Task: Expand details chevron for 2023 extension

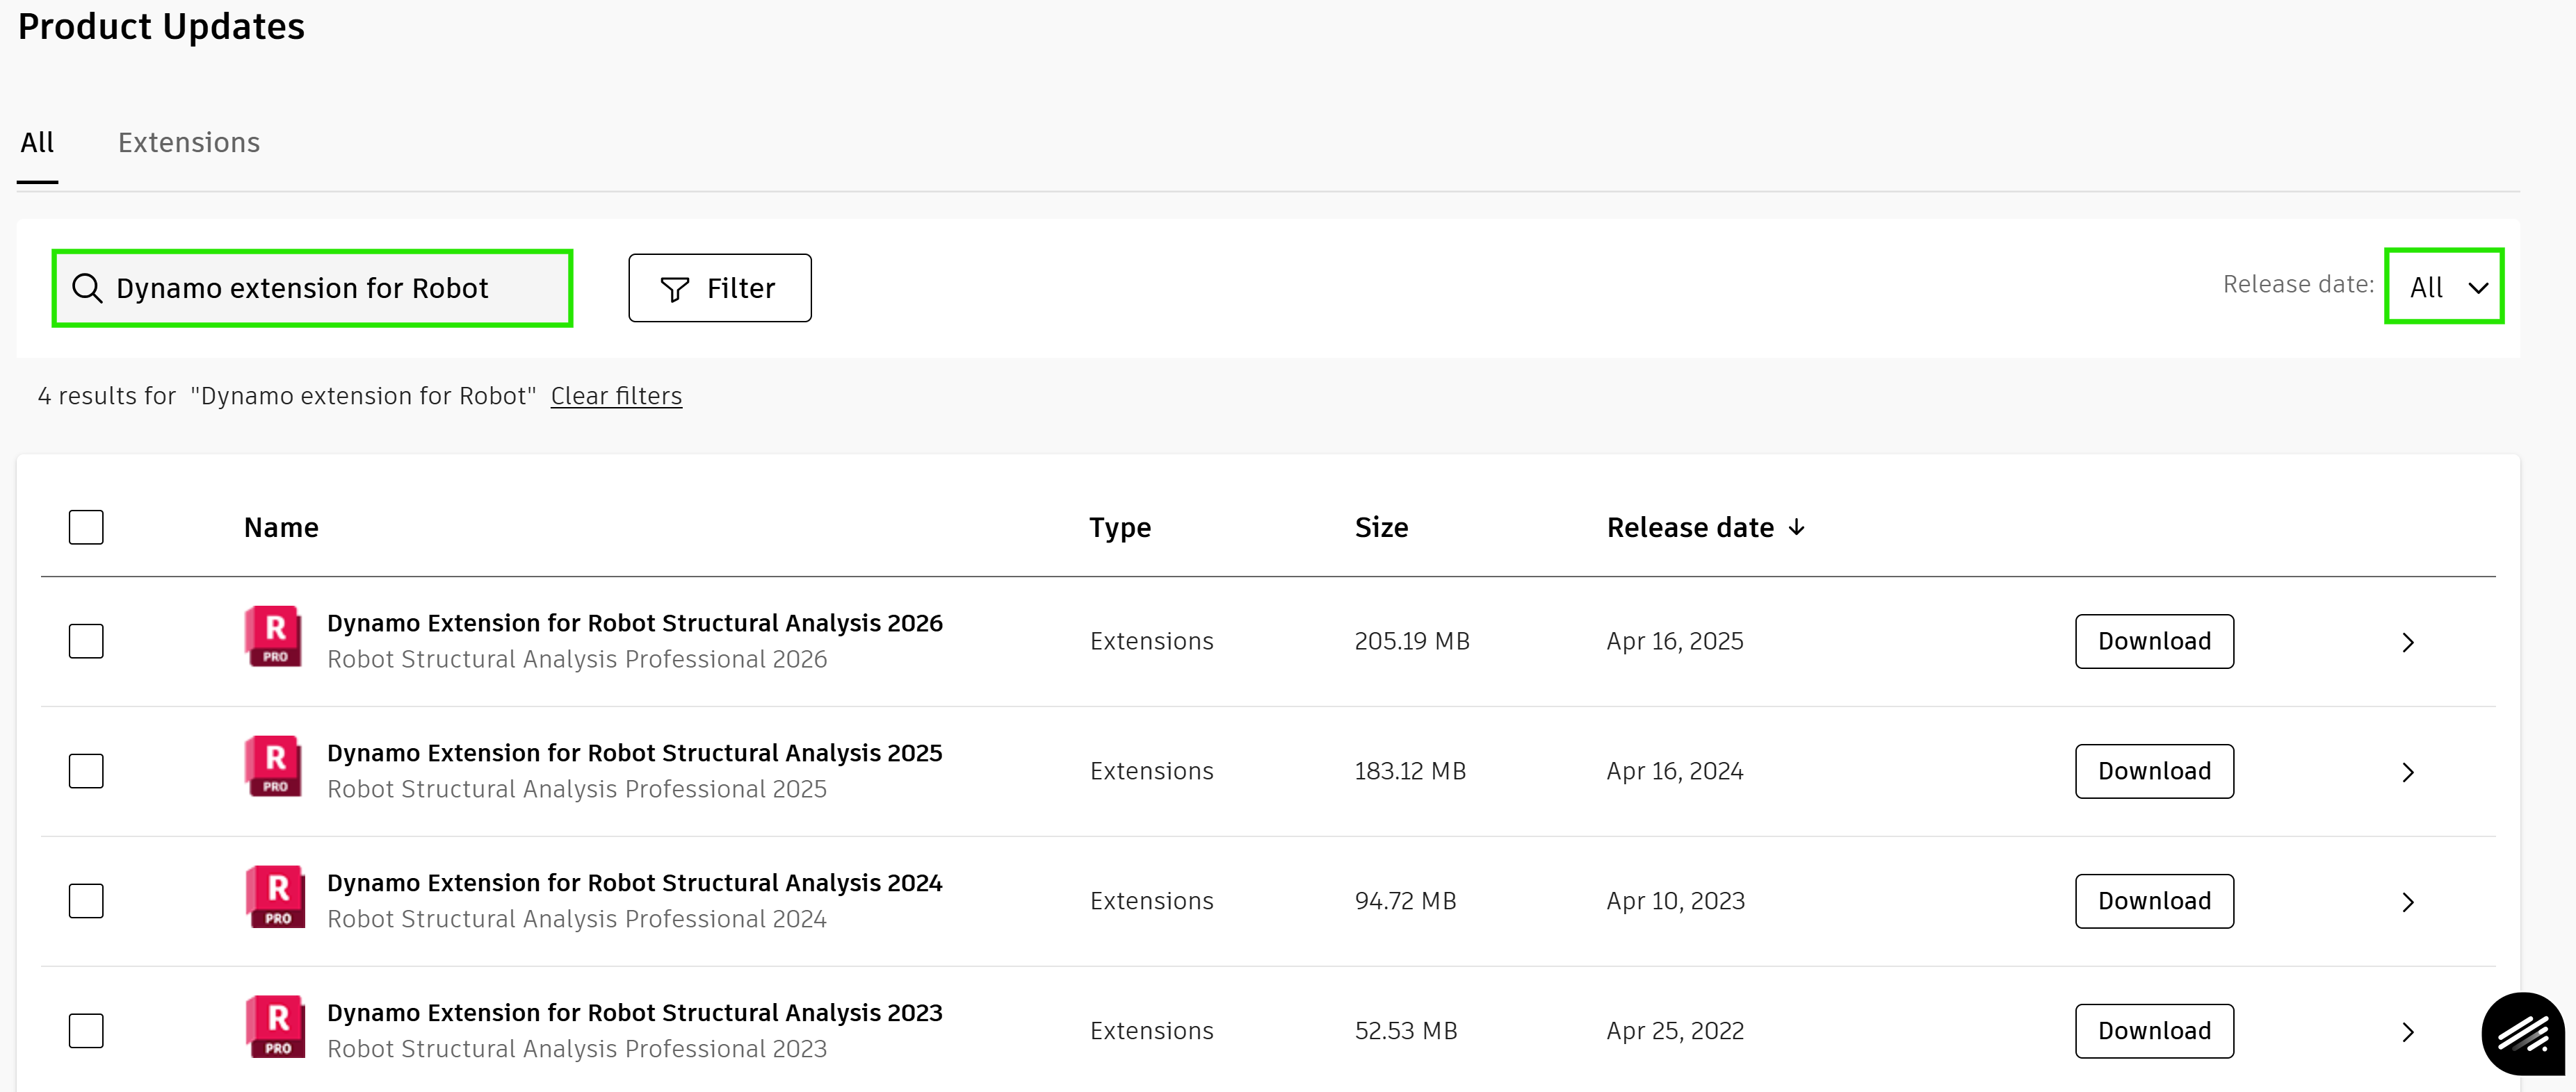Action: tap(2408, 1031)
